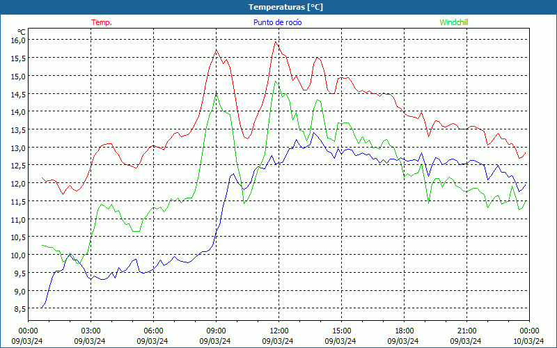Viewport: 557px width, 348px height.
Task: Click the 15:00 time label on the x-axis
Action: tap(341, 331)
